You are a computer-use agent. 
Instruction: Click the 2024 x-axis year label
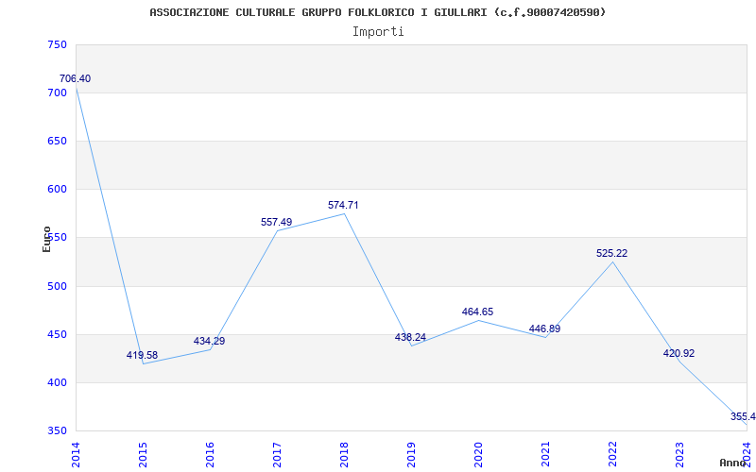click(747, 454)
